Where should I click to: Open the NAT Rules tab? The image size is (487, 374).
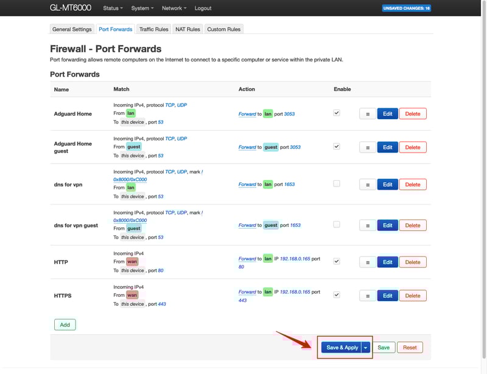[x=187, y=29]
